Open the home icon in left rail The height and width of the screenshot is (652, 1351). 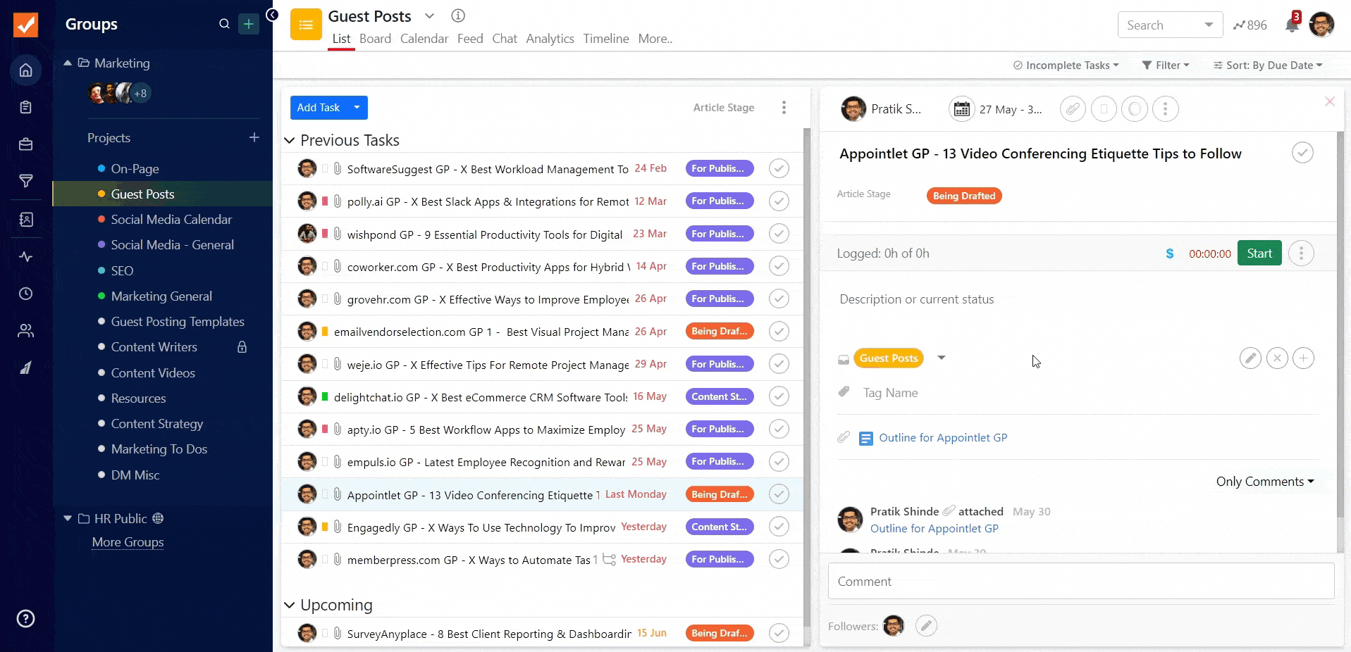(26, 70)
